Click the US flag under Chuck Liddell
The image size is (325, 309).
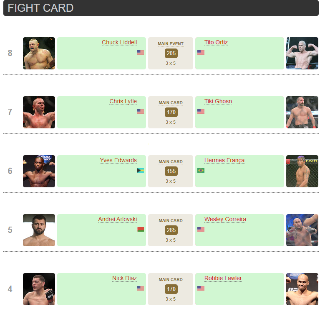(x=140, y=53)
